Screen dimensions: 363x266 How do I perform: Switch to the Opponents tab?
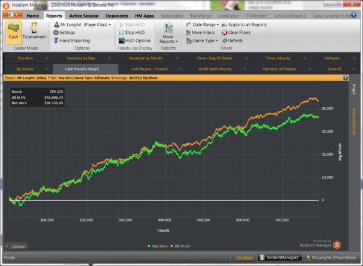tap(117, 16)
